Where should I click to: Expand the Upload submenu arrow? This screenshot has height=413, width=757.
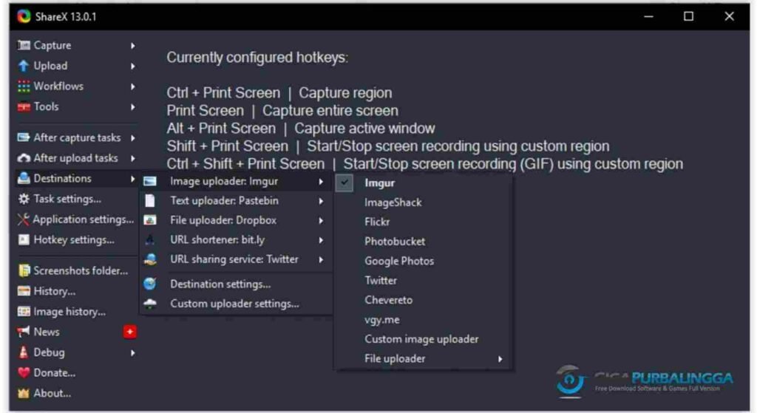133,66
